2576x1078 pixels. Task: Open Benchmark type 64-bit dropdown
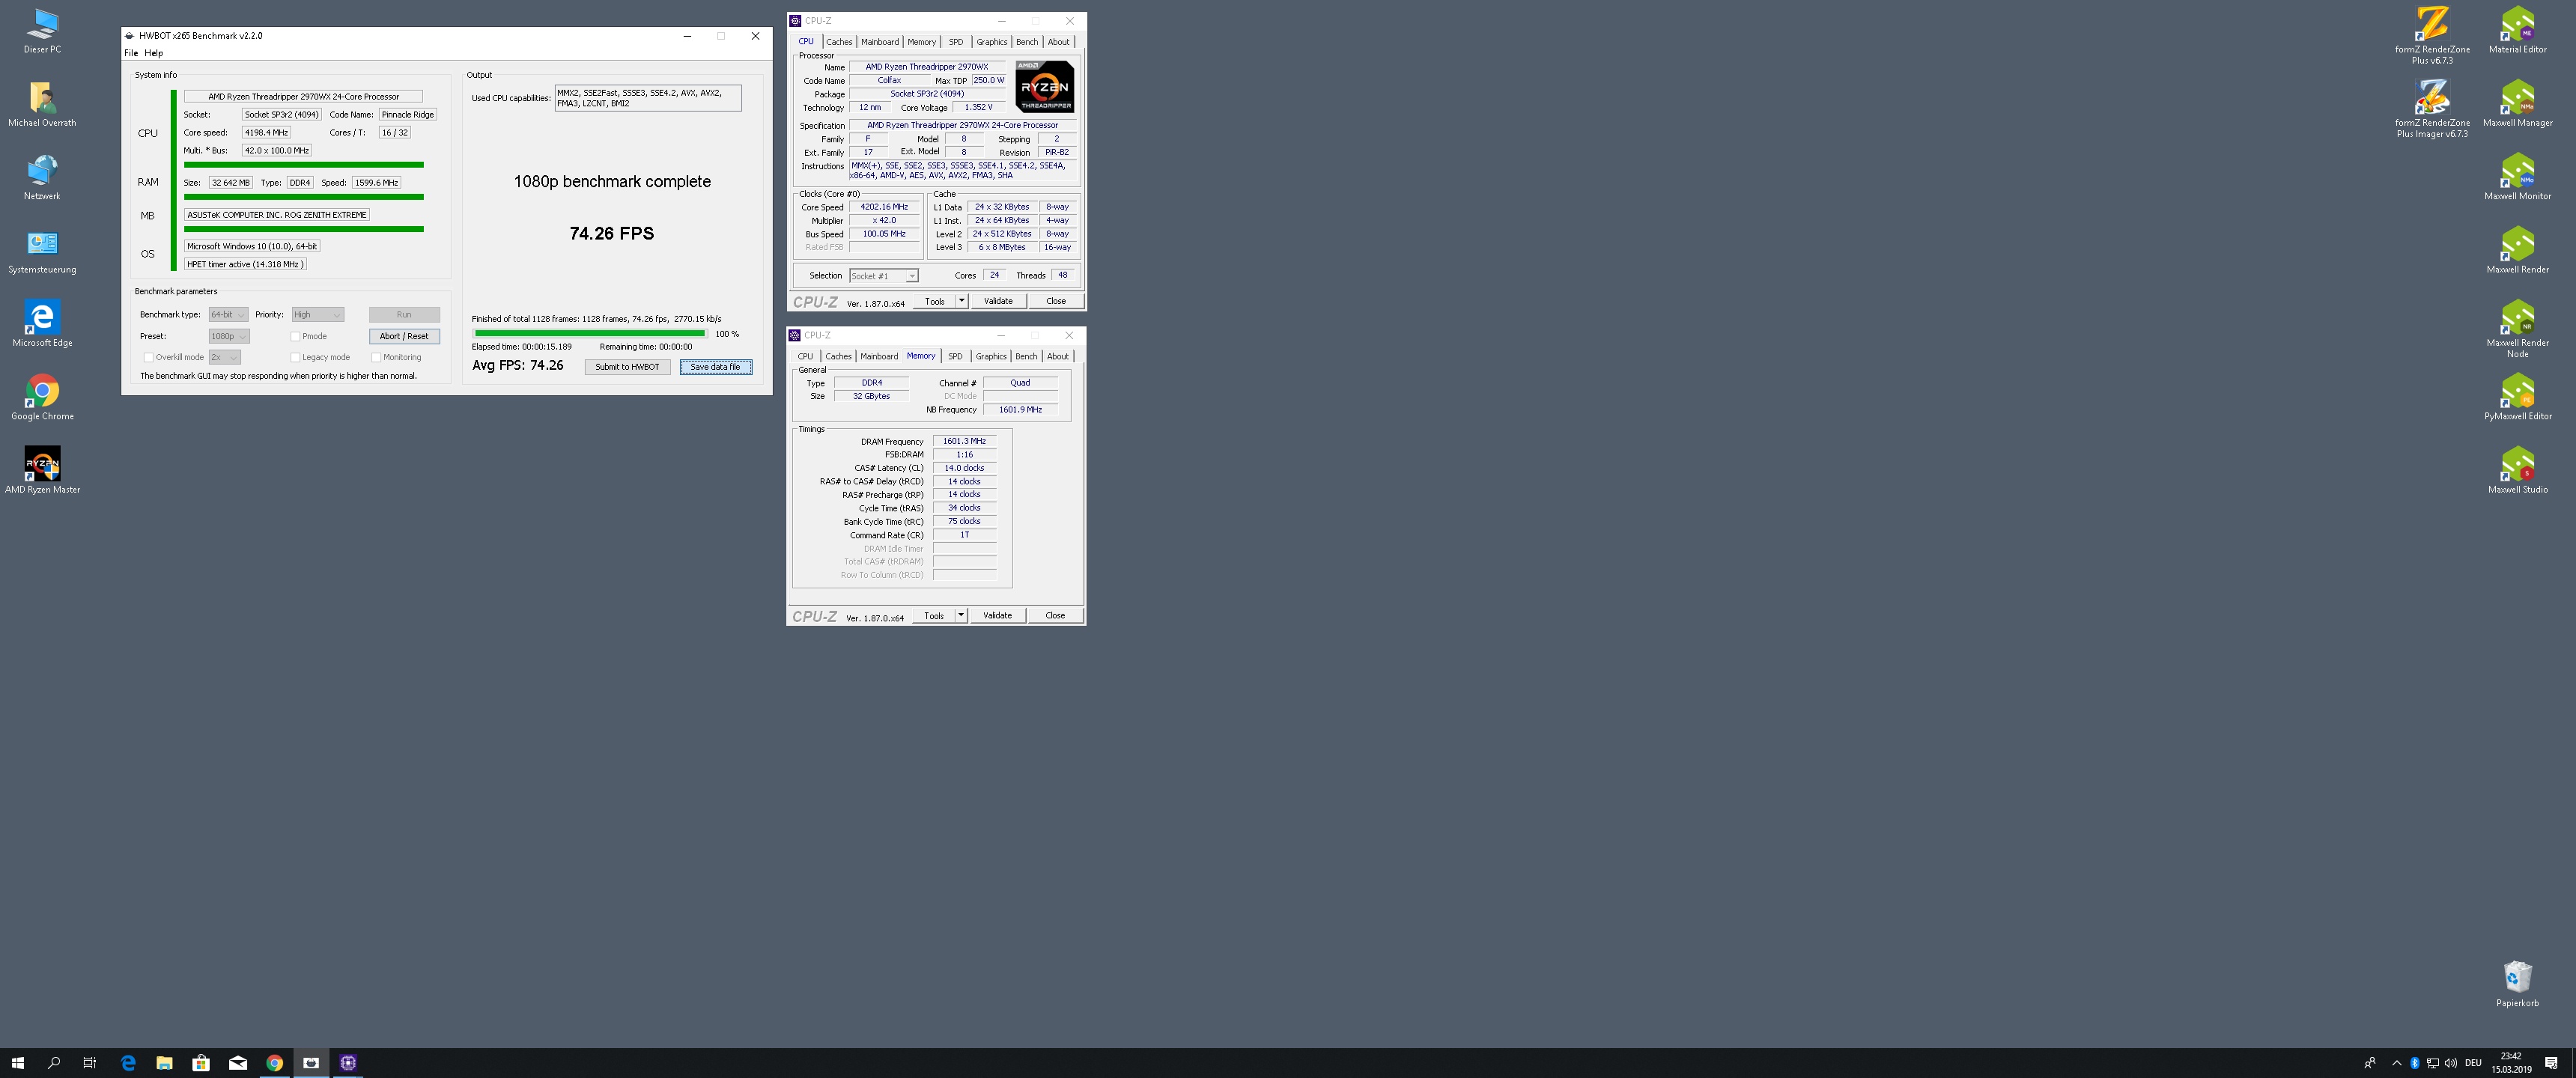click(228, 314)
